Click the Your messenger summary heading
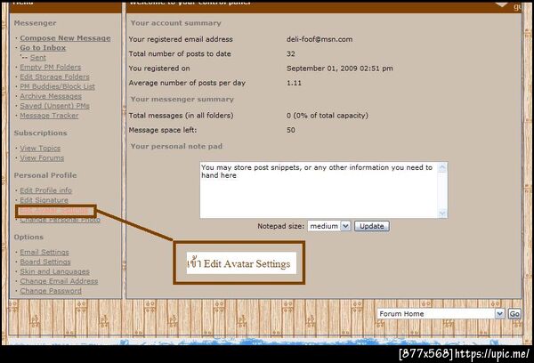 point(182,100)
